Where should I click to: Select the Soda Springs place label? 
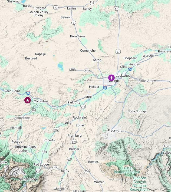click(x=137, y=111)
